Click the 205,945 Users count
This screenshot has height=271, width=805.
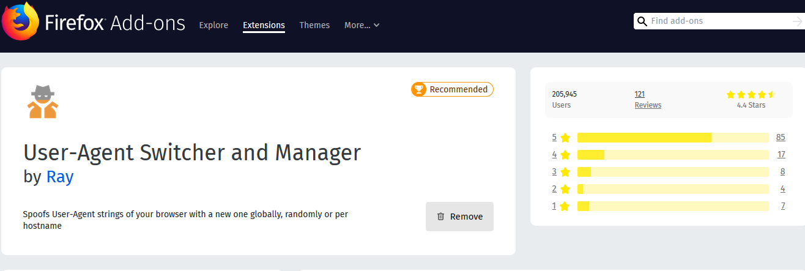pos(565,94)
